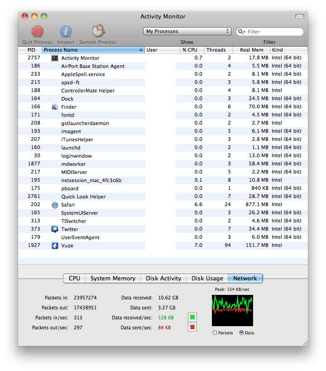The width and height of the screenshot is (326, 371).
Task: Click the Vuze process icon
Action: click(x=55, y=246)
